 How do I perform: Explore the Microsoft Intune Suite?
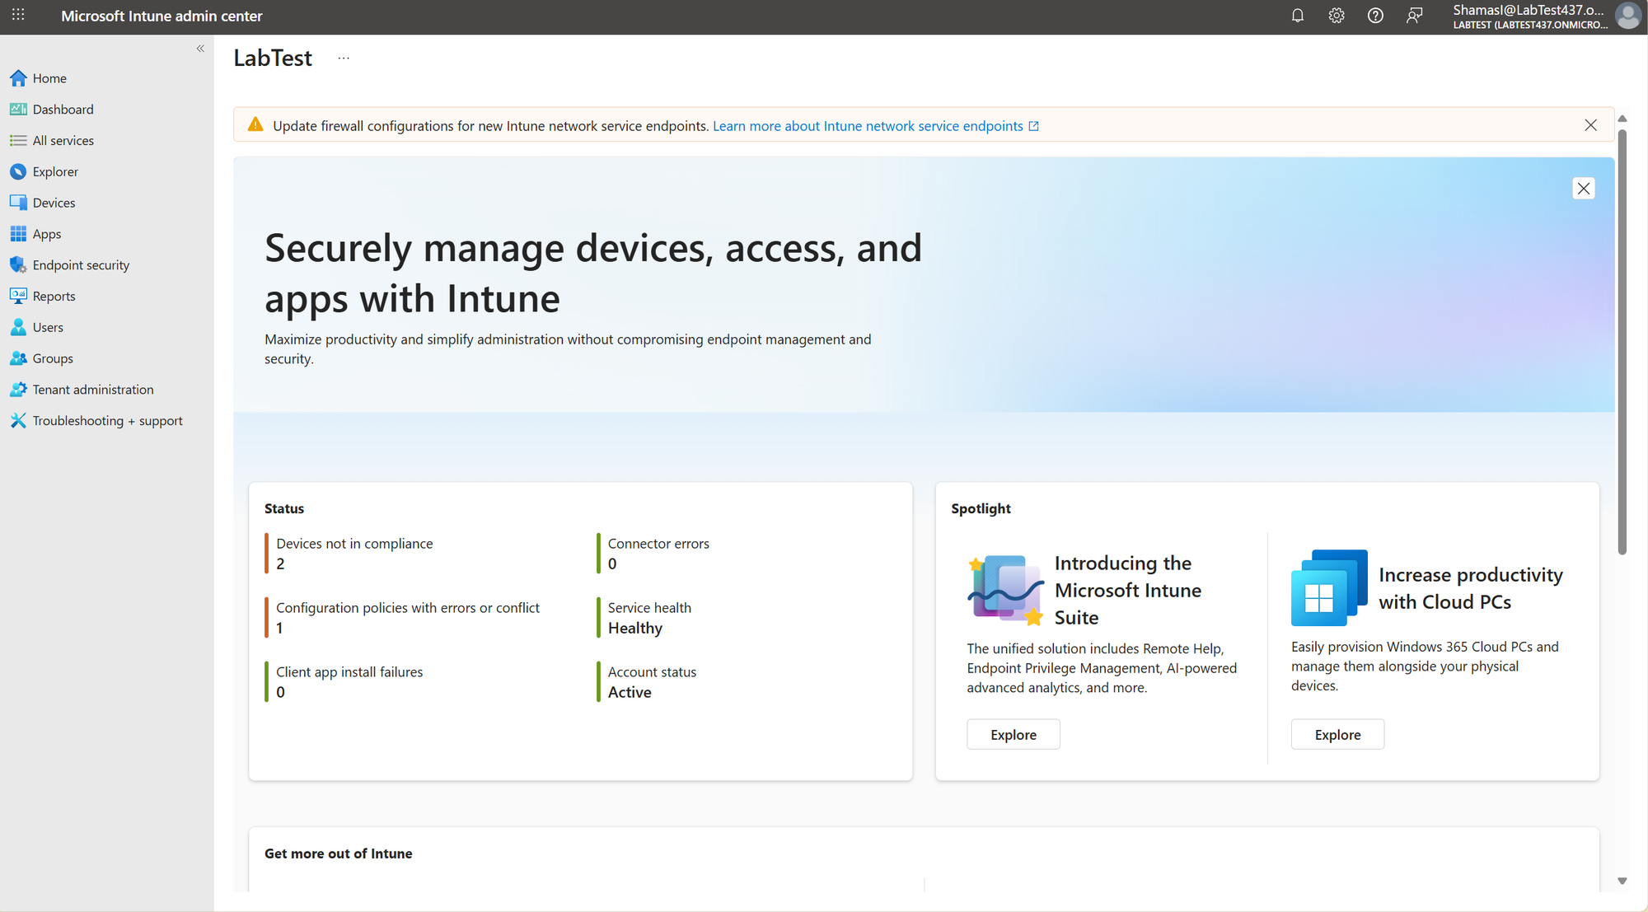pos(1013,734)
